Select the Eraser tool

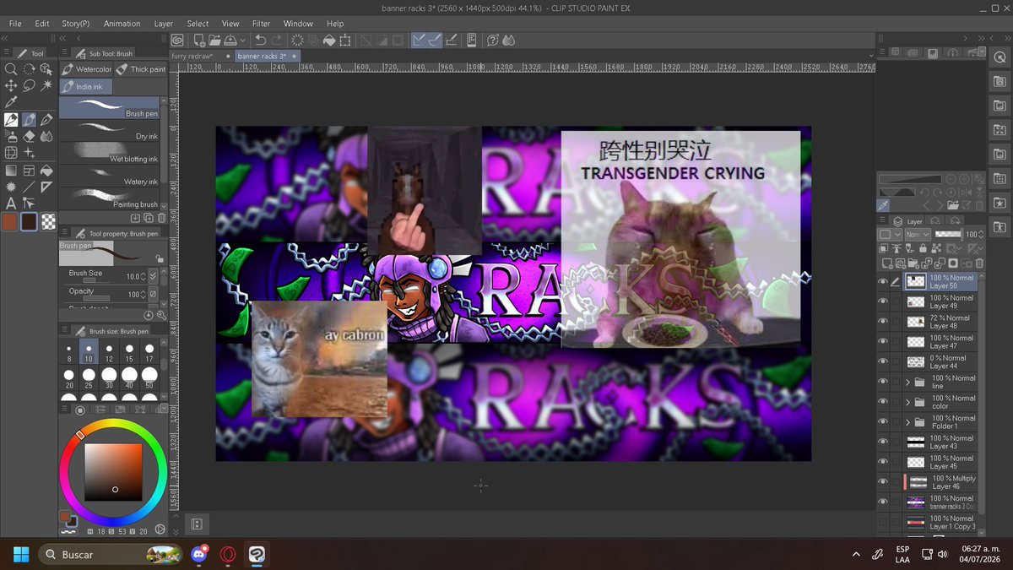(x=29, y=136)
